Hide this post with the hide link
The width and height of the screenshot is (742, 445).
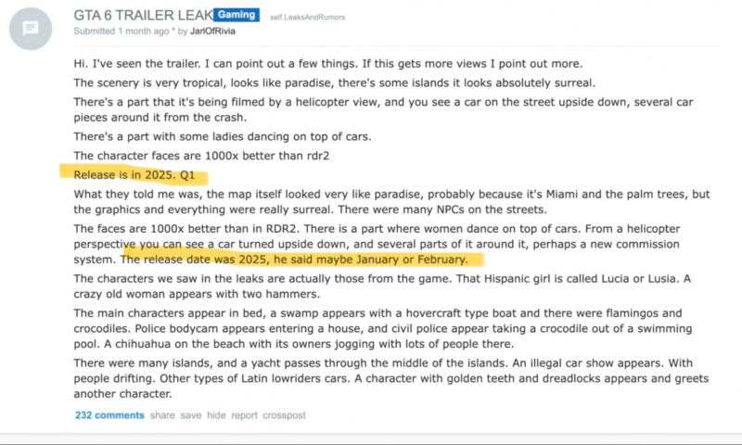(x=216, y=415)
